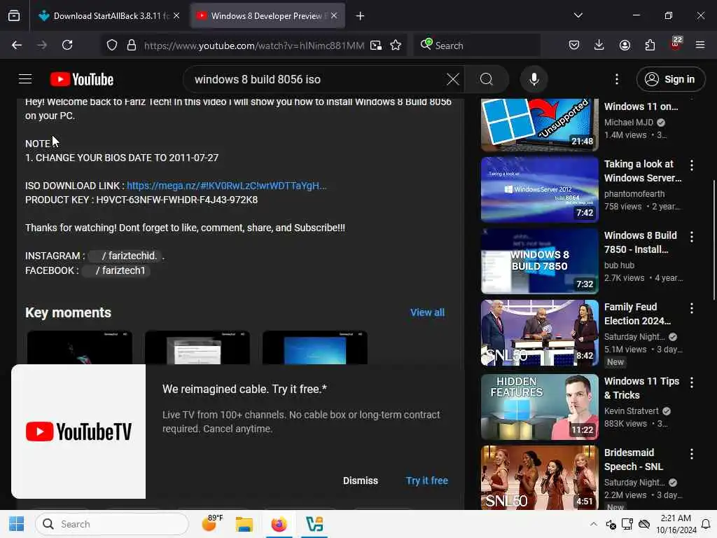This screenshot has width=717, height=538.
Task: Run the YouTube search with the magnifier button
Action: point(487,79)
